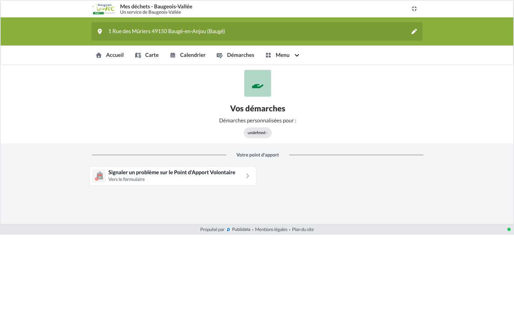Screen dimensions: 514x321
Task: Go to the Accueil tab
Action: [x=110, y=55]
